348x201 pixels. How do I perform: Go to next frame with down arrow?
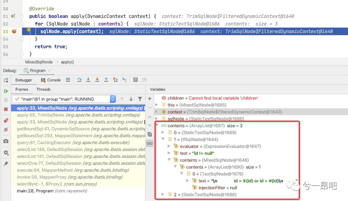[x=131, y=99]
